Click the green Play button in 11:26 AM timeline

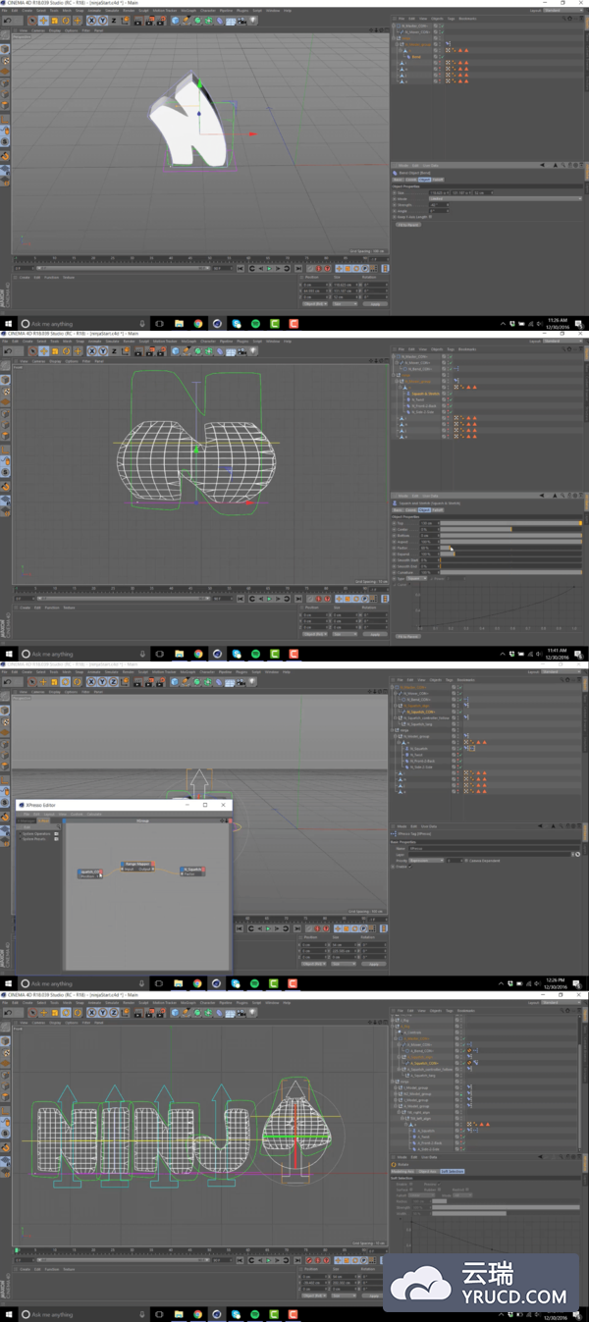[269, 268]
